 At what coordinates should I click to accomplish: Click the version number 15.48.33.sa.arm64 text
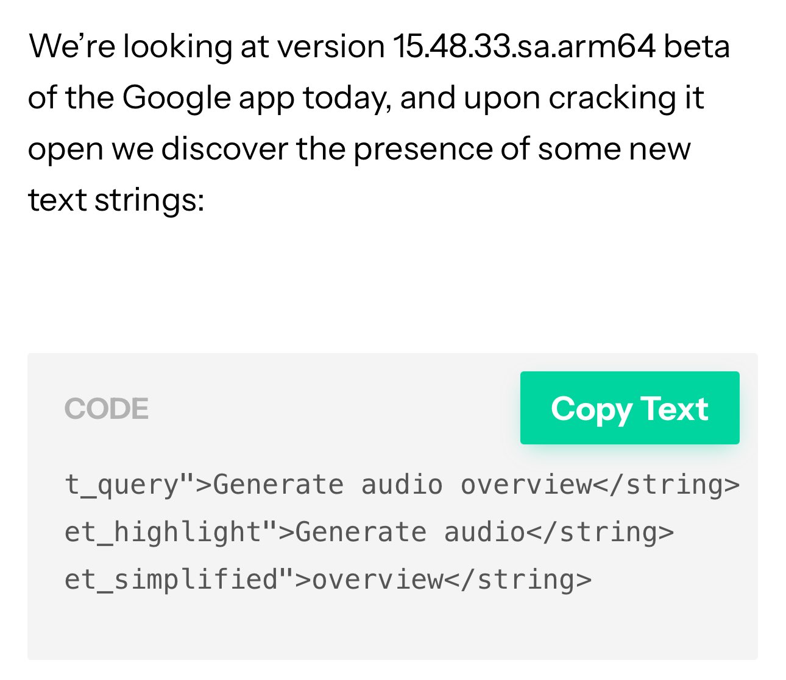(x=523, y=46)
